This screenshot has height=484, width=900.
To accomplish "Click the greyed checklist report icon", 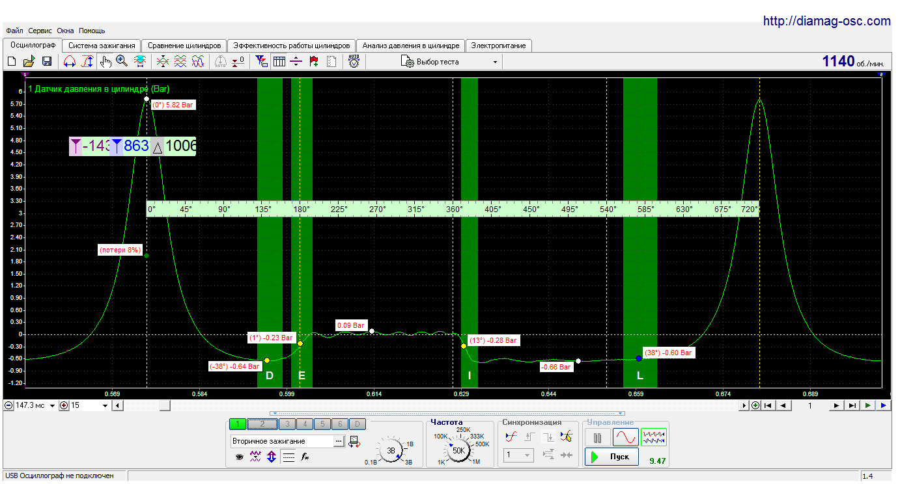I will tap(331, 61).
